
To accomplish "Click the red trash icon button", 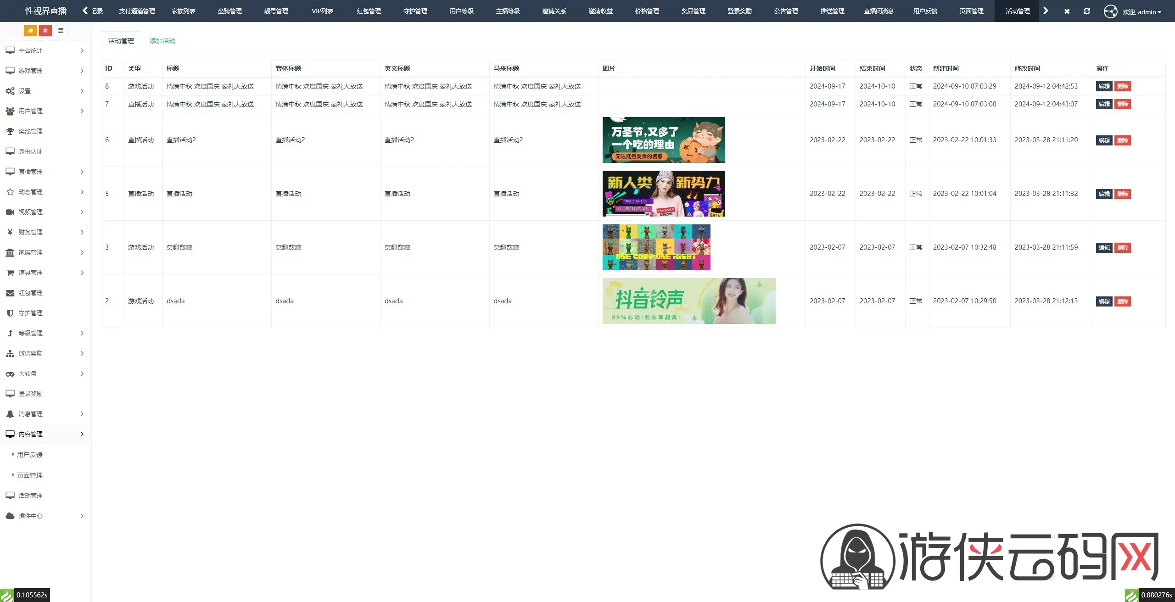I will pyautogui.click(x=45, y=31).
